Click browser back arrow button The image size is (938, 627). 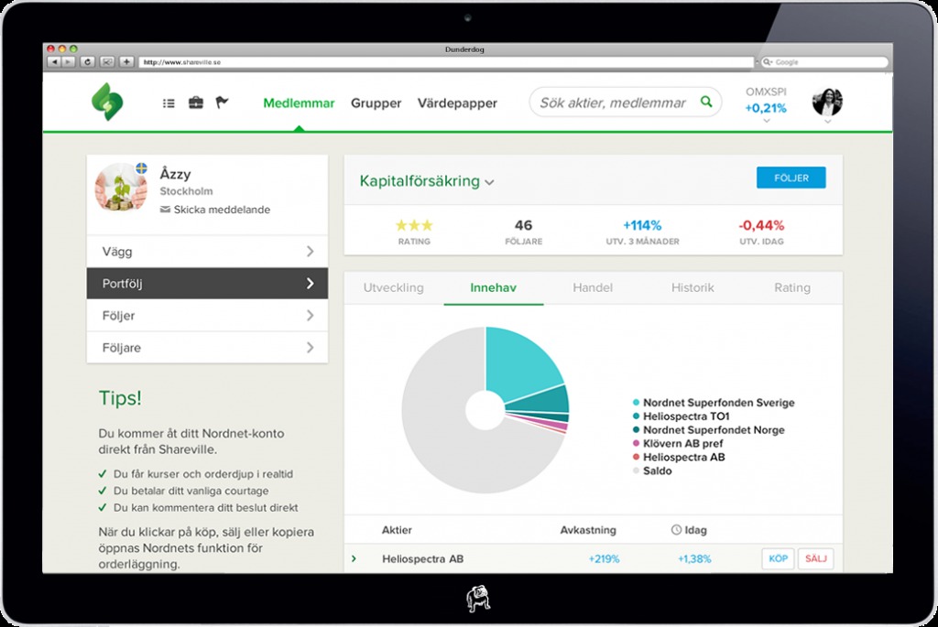tap(54, 61)
